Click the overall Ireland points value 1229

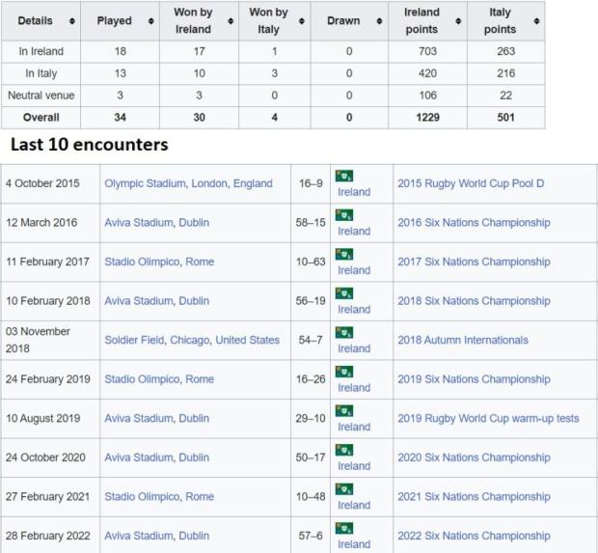coord(427,117)
